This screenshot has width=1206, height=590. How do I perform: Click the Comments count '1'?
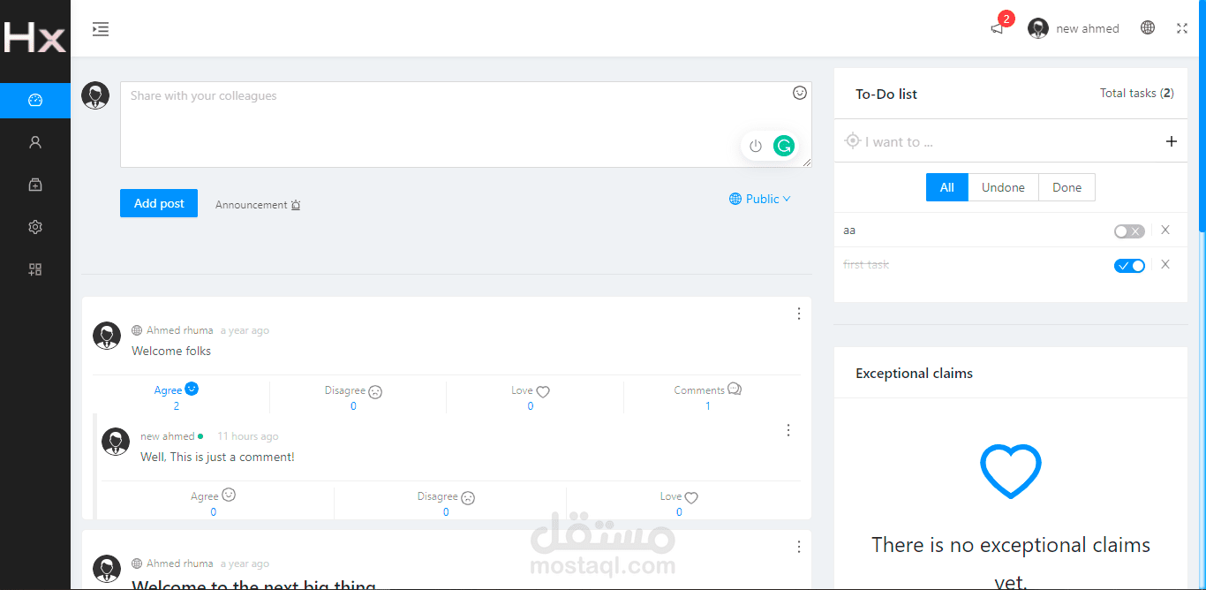coord(708,406)
